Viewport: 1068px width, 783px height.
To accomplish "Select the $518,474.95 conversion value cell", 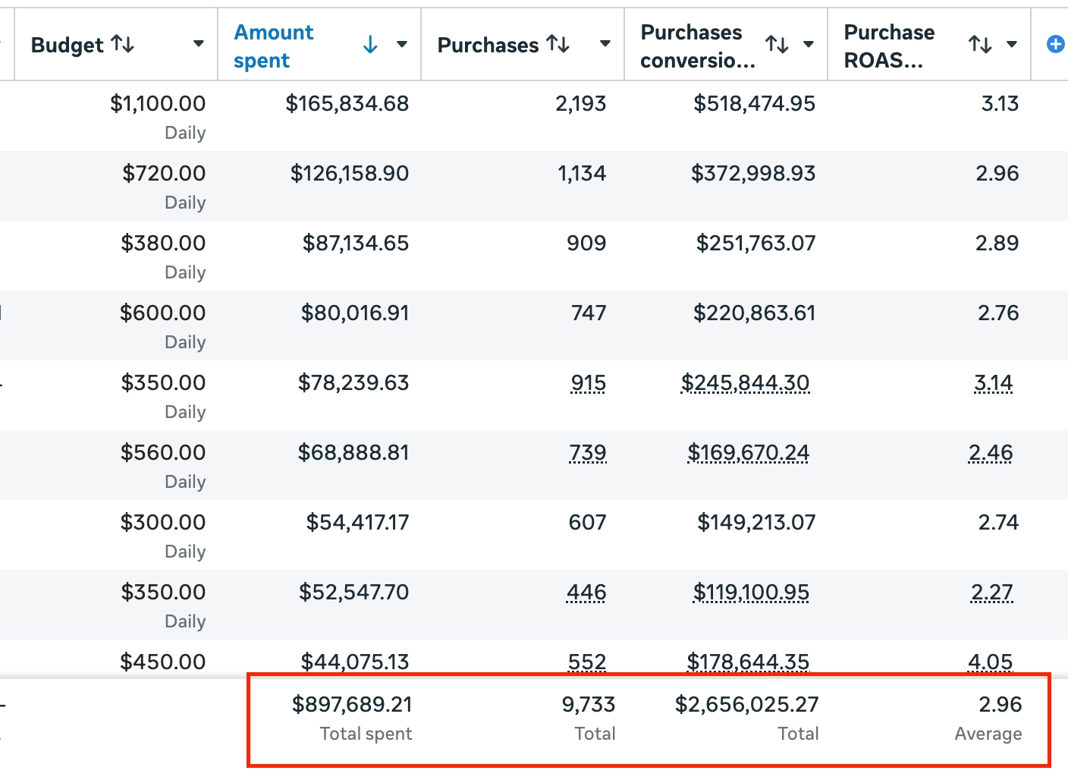I will (x=755, y=104).
